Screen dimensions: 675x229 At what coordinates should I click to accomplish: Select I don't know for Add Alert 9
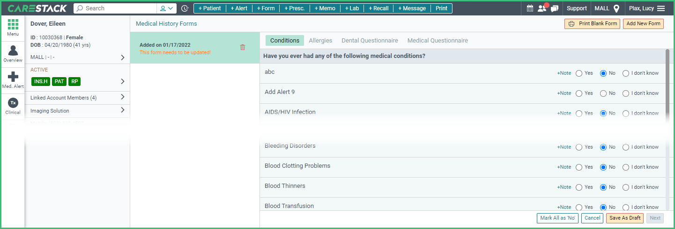626,93
